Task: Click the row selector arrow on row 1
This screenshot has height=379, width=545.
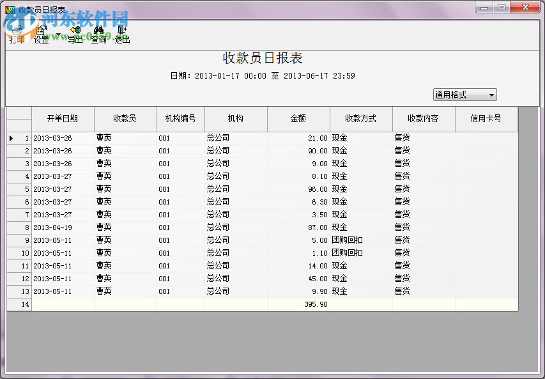Action: click(x=11, y=138)
